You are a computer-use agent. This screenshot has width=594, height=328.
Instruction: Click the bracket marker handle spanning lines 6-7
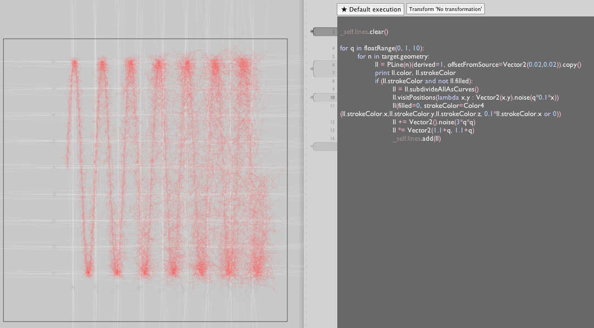click(x=324, y=68)
